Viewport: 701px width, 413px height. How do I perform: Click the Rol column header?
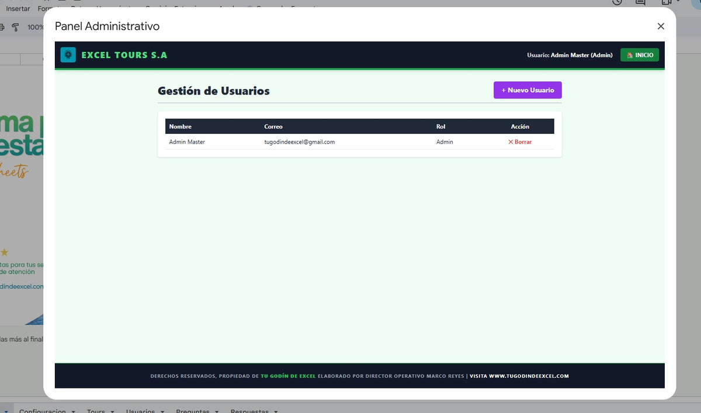pyautogui.click(x=441, y=127)
